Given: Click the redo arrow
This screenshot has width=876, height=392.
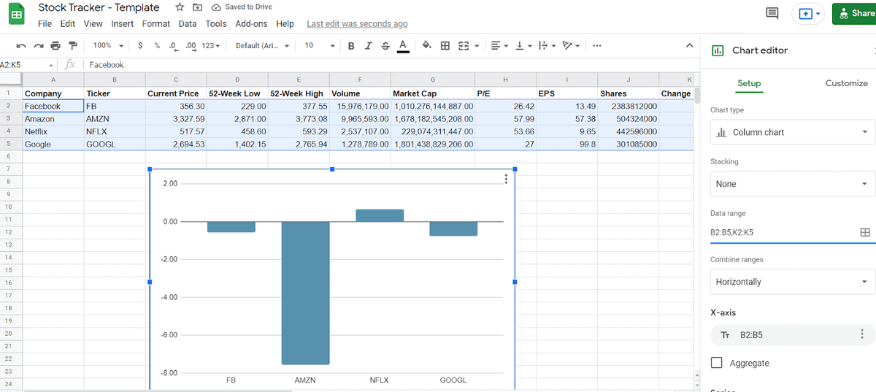Looking at the screenshot, I should pyautogui.click(x=38, y=45).
